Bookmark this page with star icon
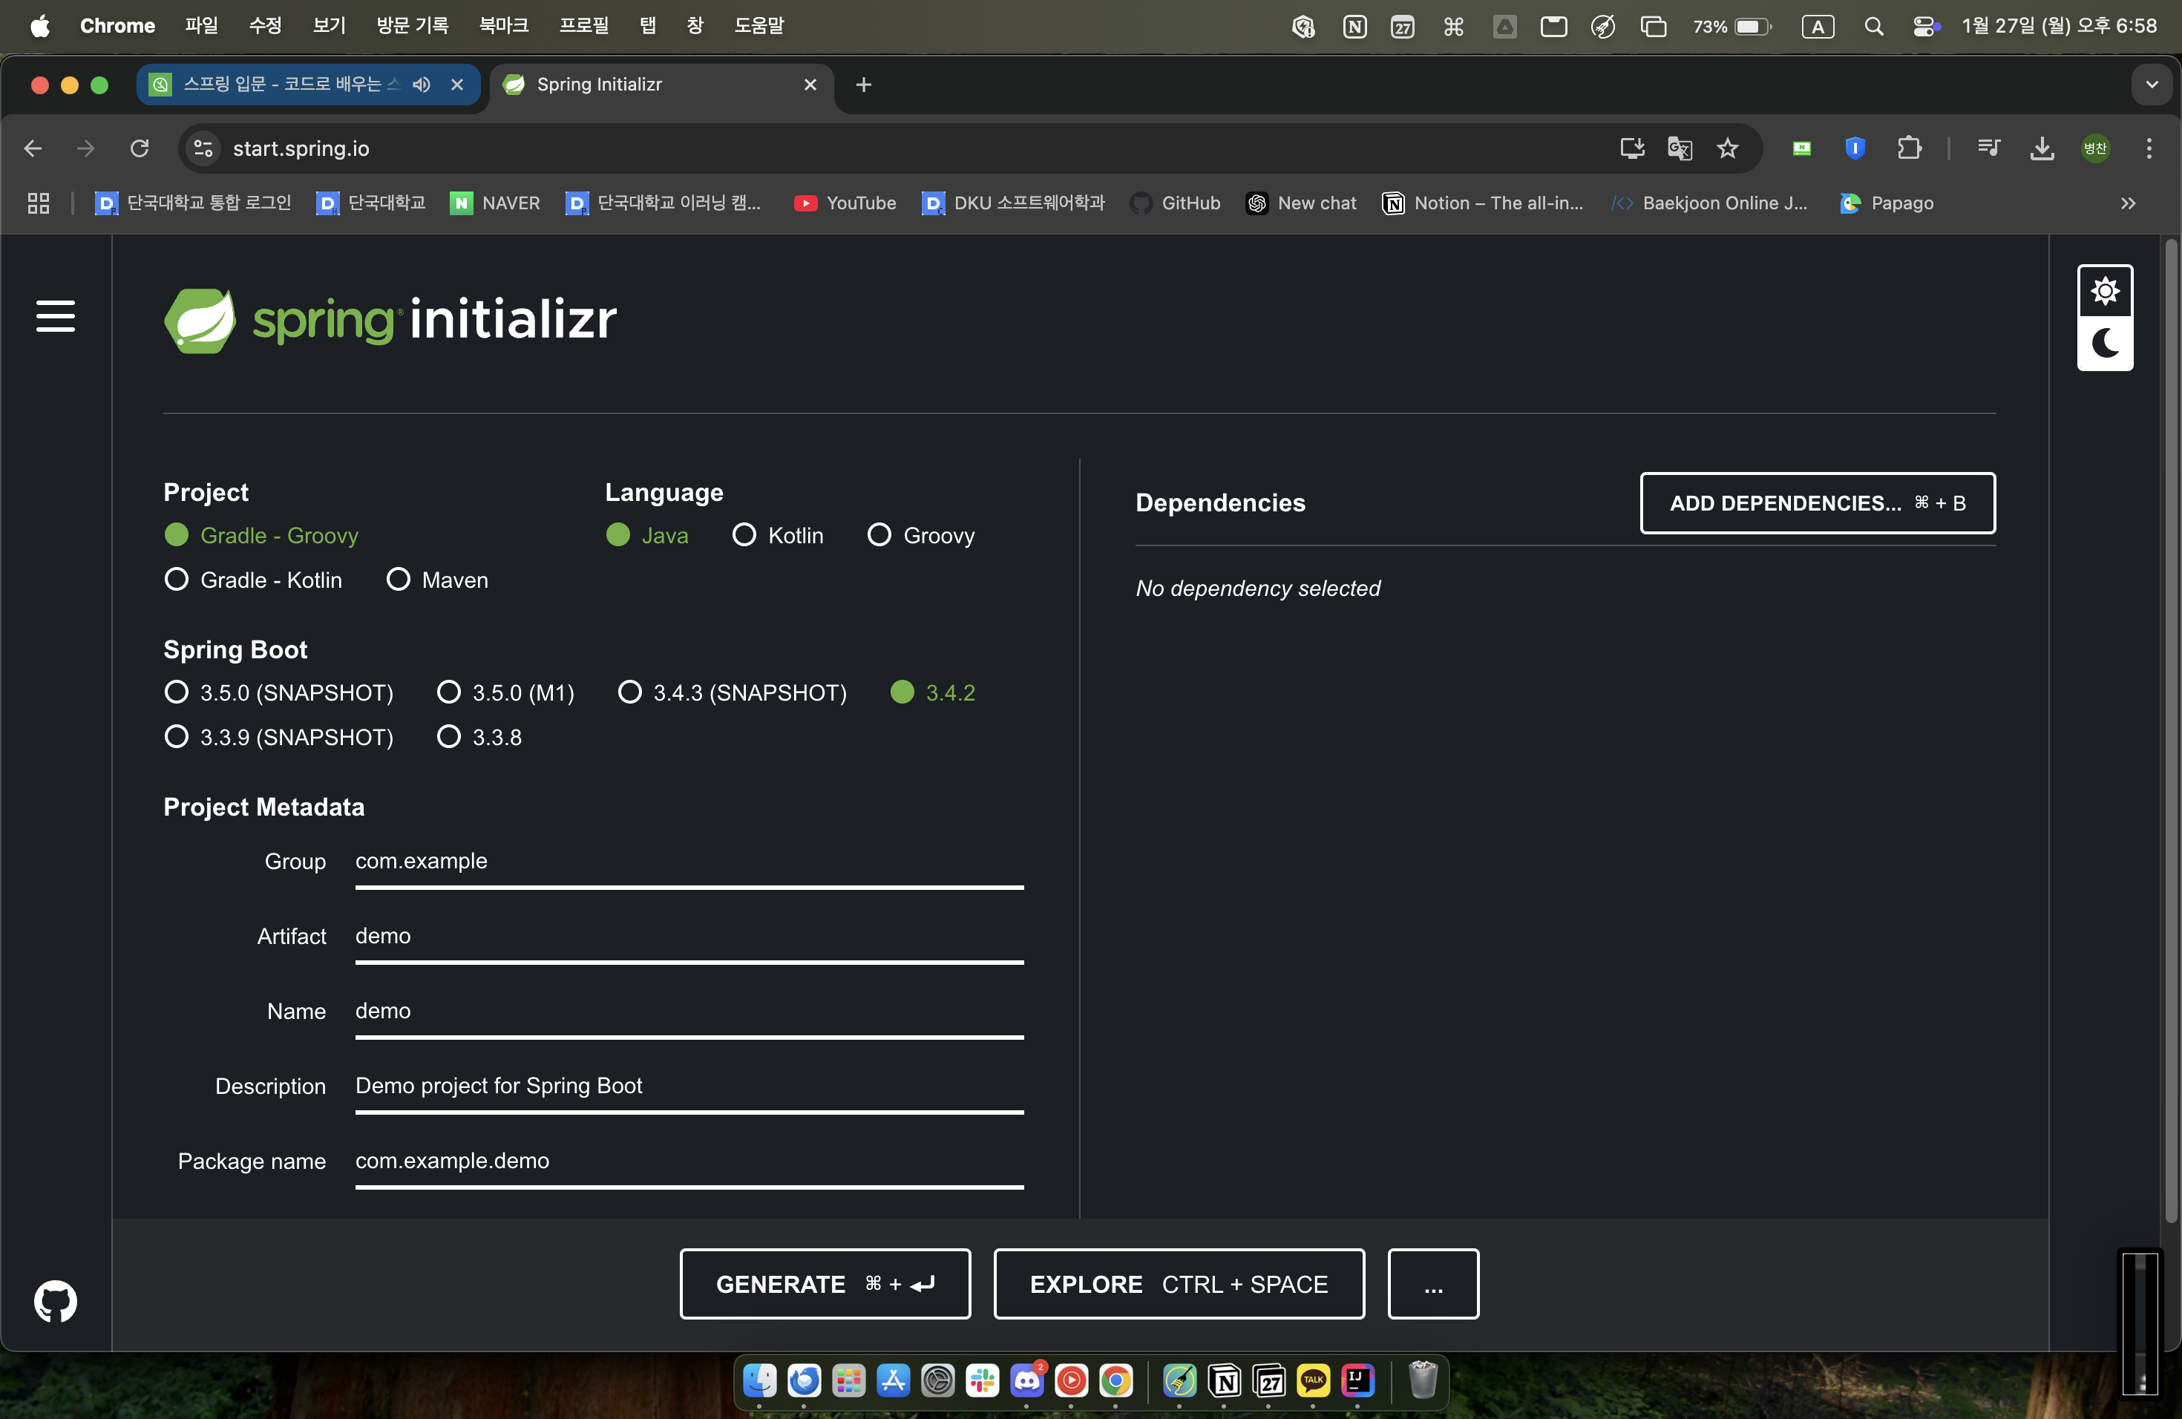 click(x=1727, y=148)
